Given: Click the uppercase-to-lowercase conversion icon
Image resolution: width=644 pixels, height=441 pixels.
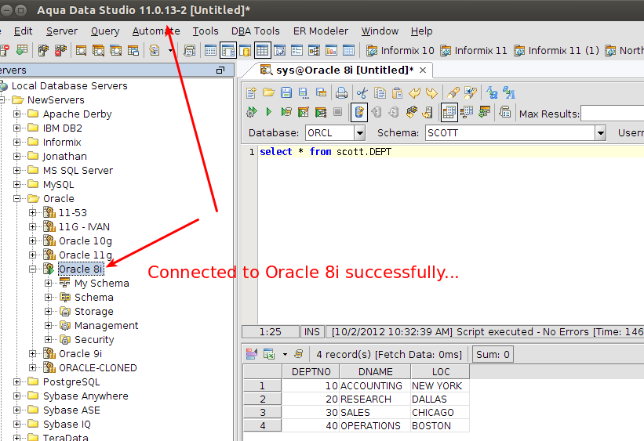Looking at the screenshot, I should click(x=492, y=93).
